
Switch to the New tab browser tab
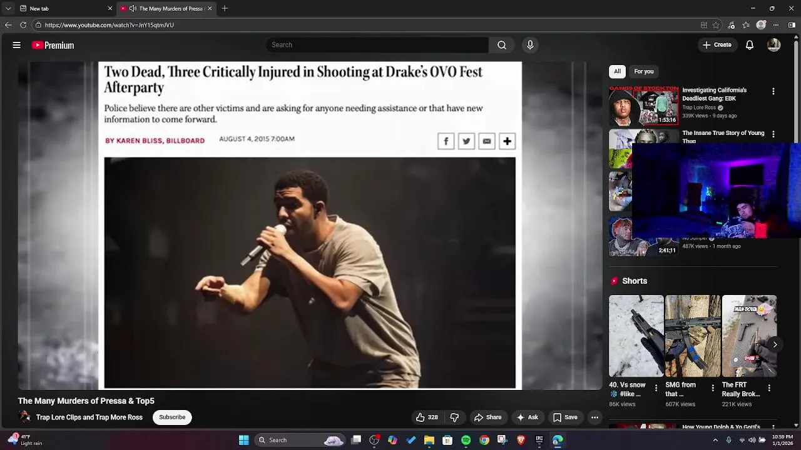click(x=63, y=8)
